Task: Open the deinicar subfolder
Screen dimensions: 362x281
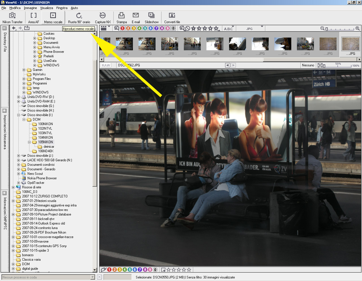Action: click(49, 147)
